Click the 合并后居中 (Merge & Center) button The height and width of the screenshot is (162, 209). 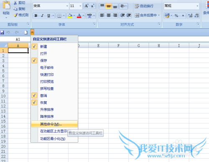tap(145, 15)
